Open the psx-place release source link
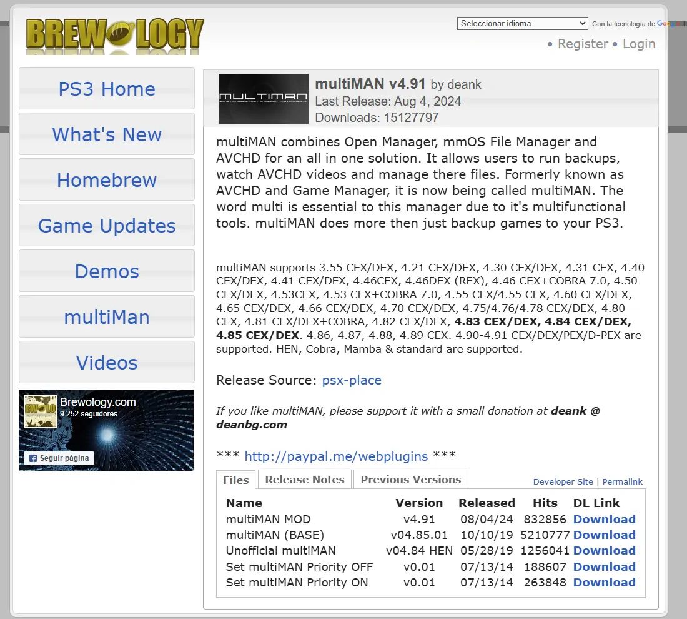687x619 pixels. tap(352, 380)
